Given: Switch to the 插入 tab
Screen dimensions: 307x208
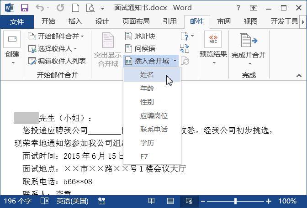Looking at the screenshot, I should pyautogui.click(x=75, y=21).
